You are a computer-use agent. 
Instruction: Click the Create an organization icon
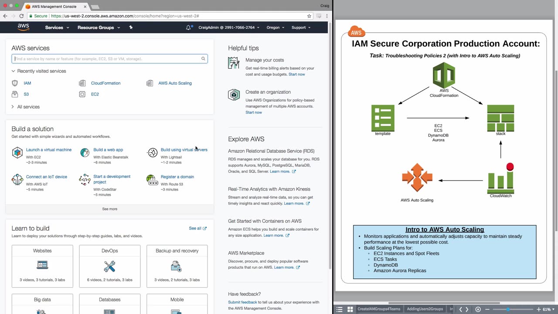click(234, 95)
